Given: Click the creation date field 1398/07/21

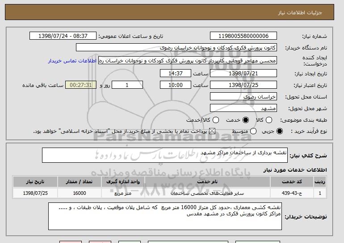Looking at the screenshot, I should click(x=243, y=73).
